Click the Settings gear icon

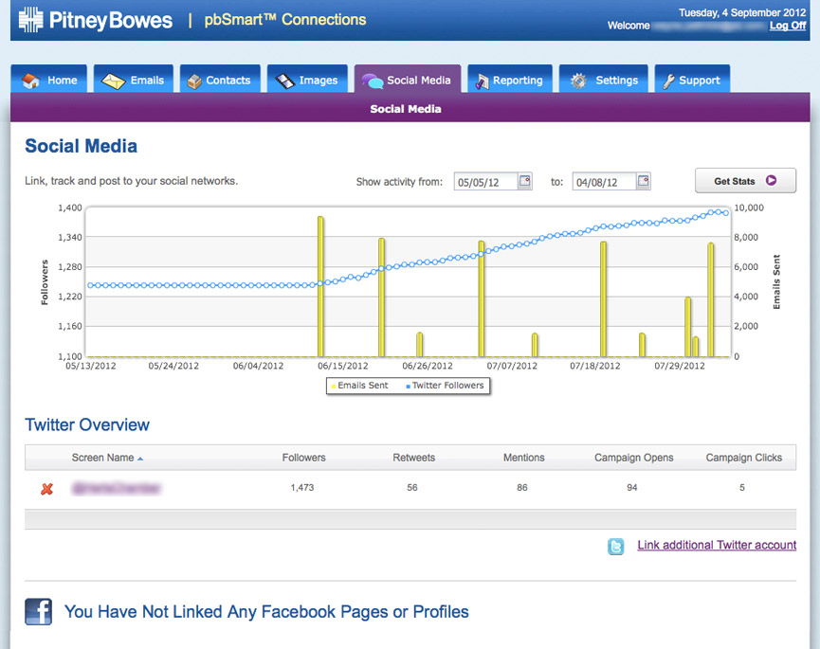tap(578, 81)
